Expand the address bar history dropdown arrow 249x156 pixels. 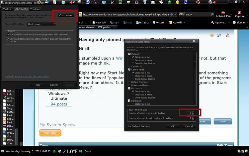point(176,14)
